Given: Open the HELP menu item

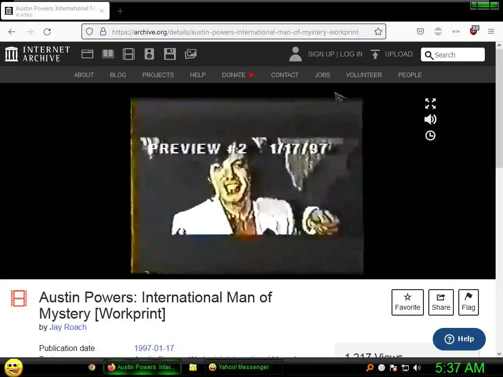Looking at the screenshot, I should (x=197, y=75).
